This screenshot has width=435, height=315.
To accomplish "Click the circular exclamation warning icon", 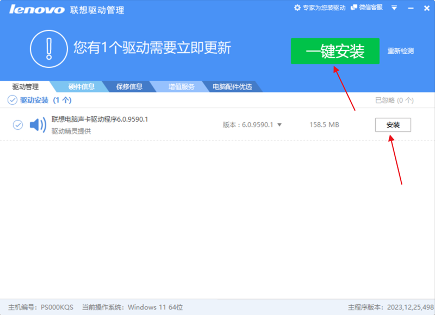I will point(48,48).
